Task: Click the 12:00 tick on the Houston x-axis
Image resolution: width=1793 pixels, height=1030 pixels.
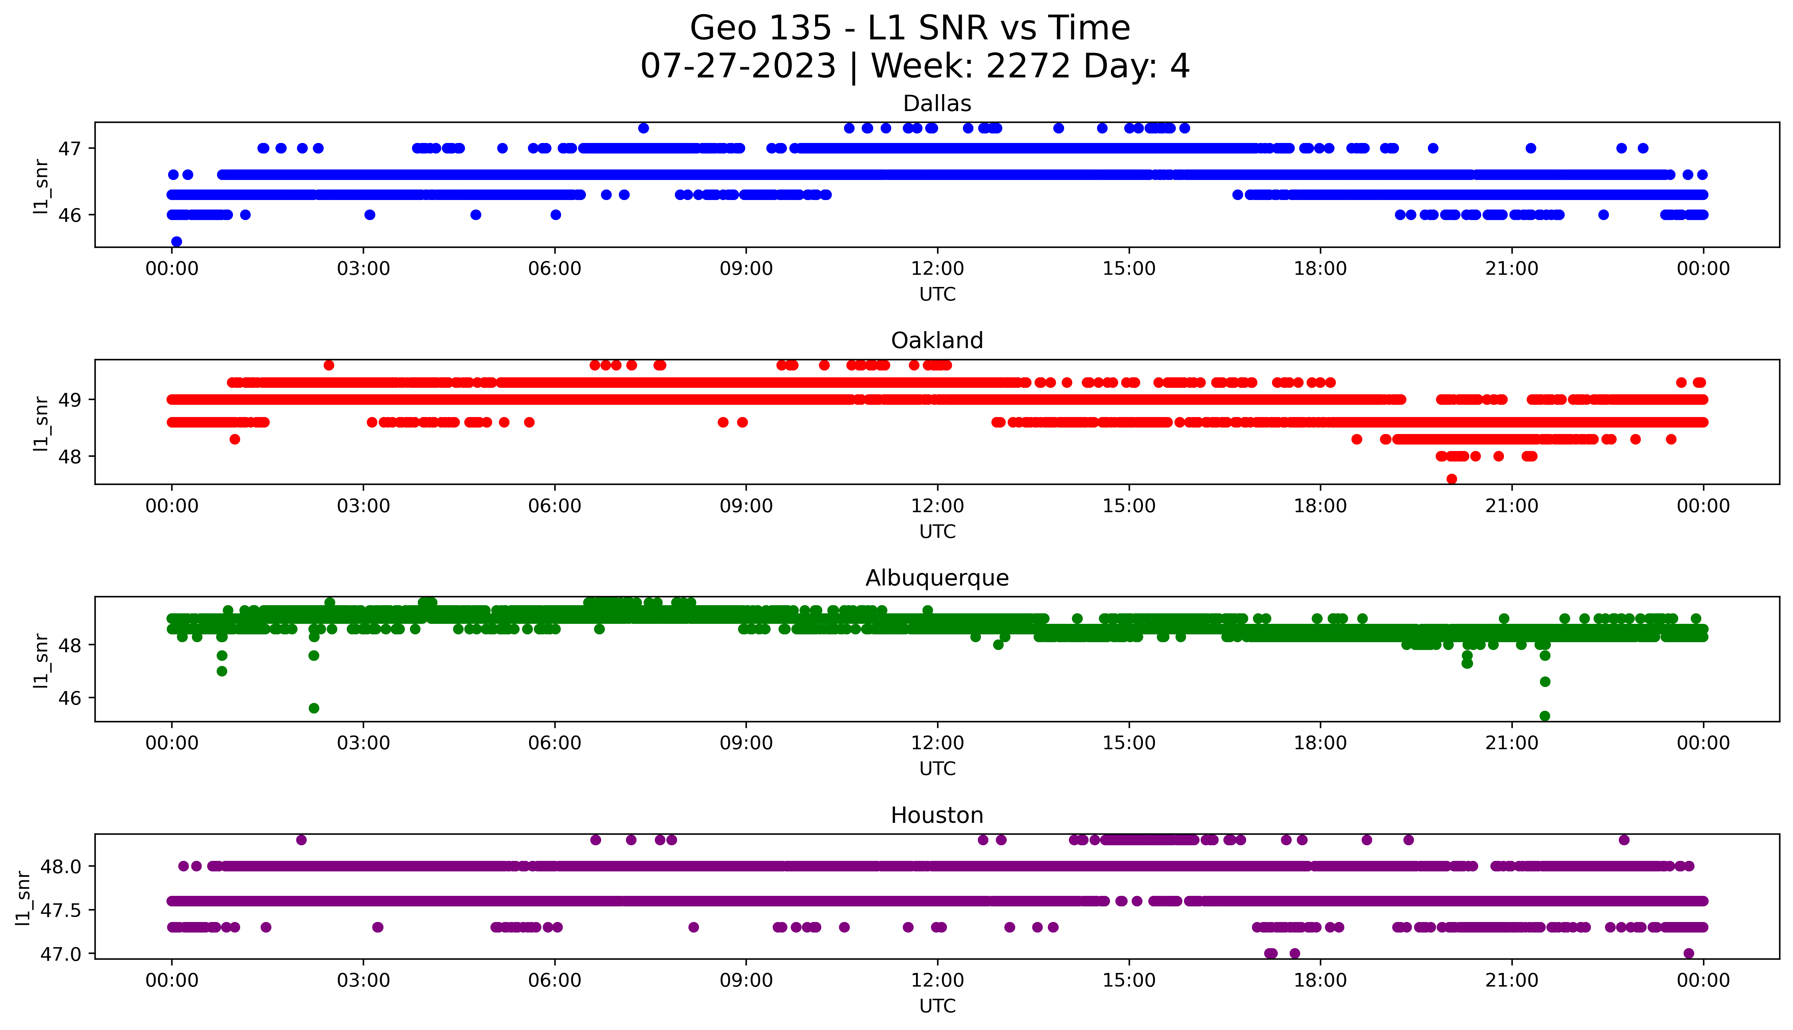Action: (x=938, y=981)
